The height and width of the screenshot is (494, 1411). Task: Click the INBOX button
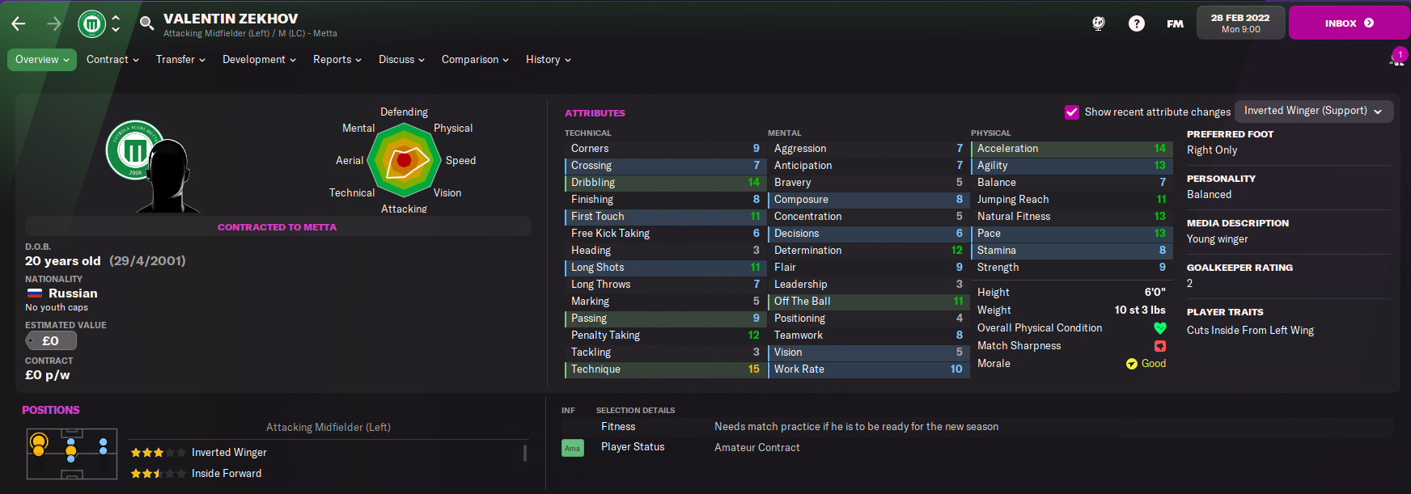tap(1349, 23)
